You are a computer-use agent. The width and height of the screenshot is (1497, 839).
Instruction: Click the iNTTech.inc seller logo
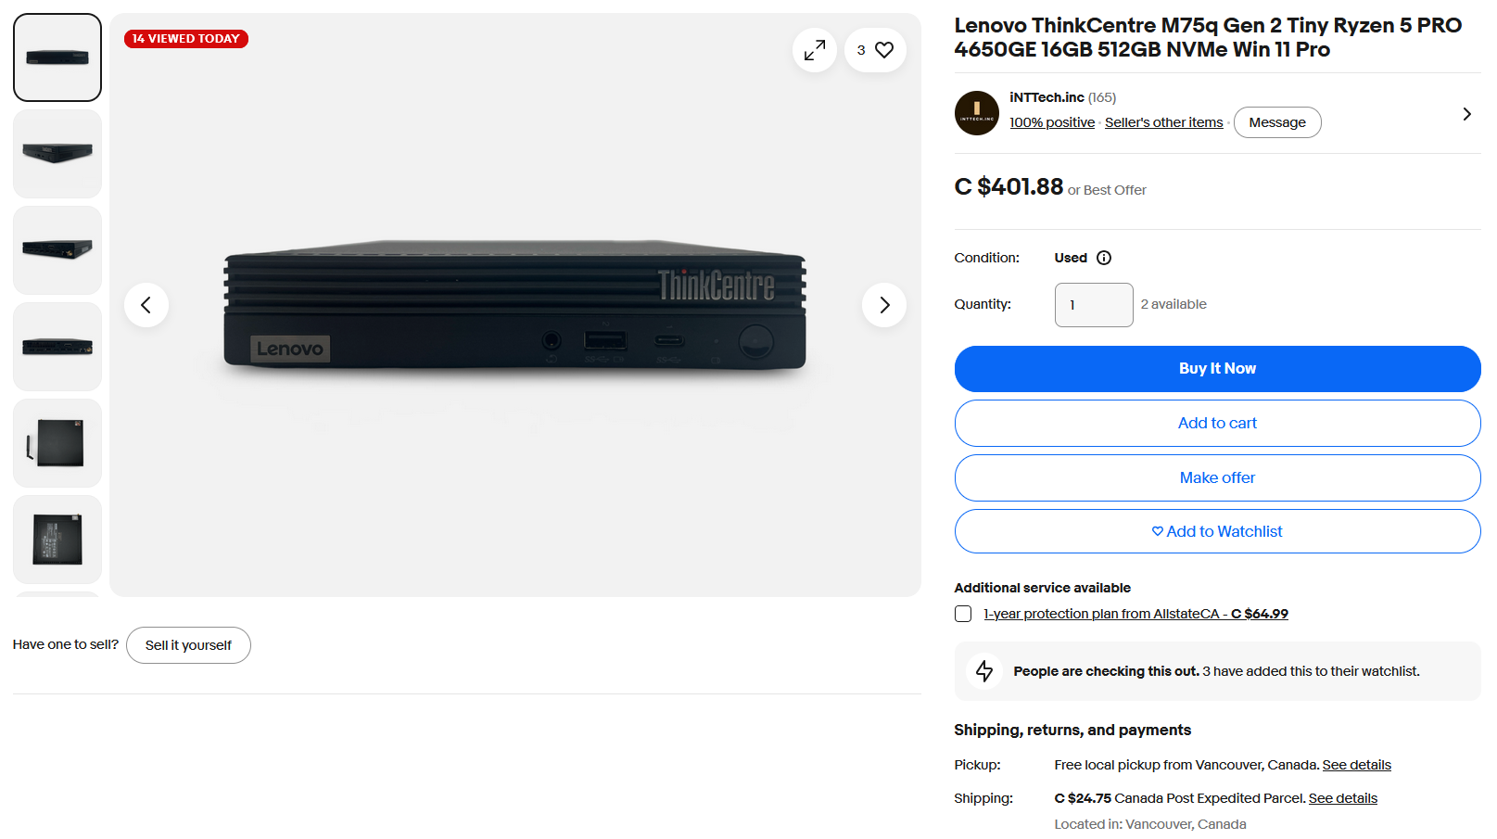pos(977,113)
